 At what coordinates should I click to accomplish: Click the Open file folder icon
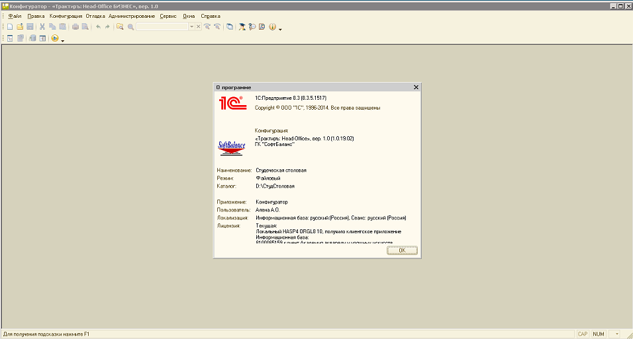click(x=20, y=27)
